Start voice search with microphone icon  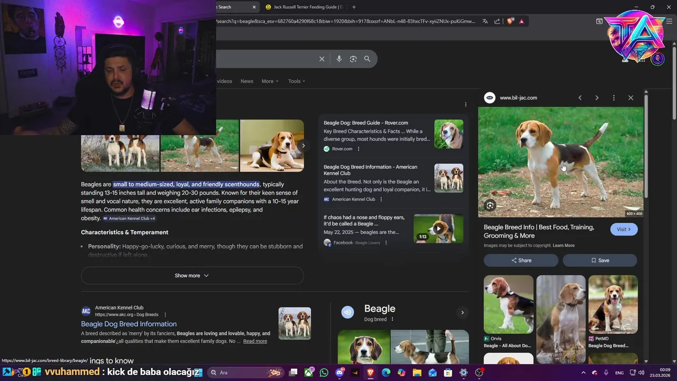339,59
